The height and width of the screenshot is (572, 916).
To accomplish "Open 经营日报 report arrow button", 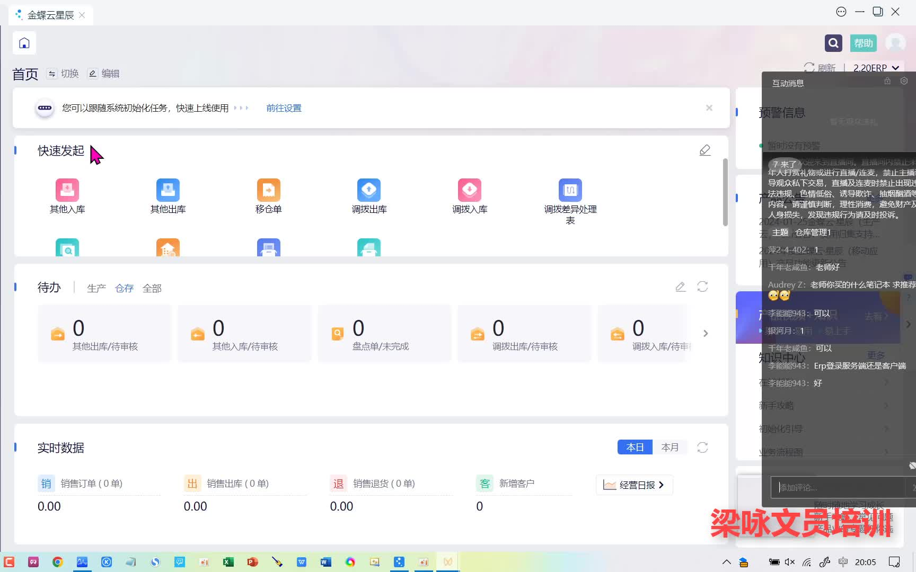I will [x=635, y=485].
